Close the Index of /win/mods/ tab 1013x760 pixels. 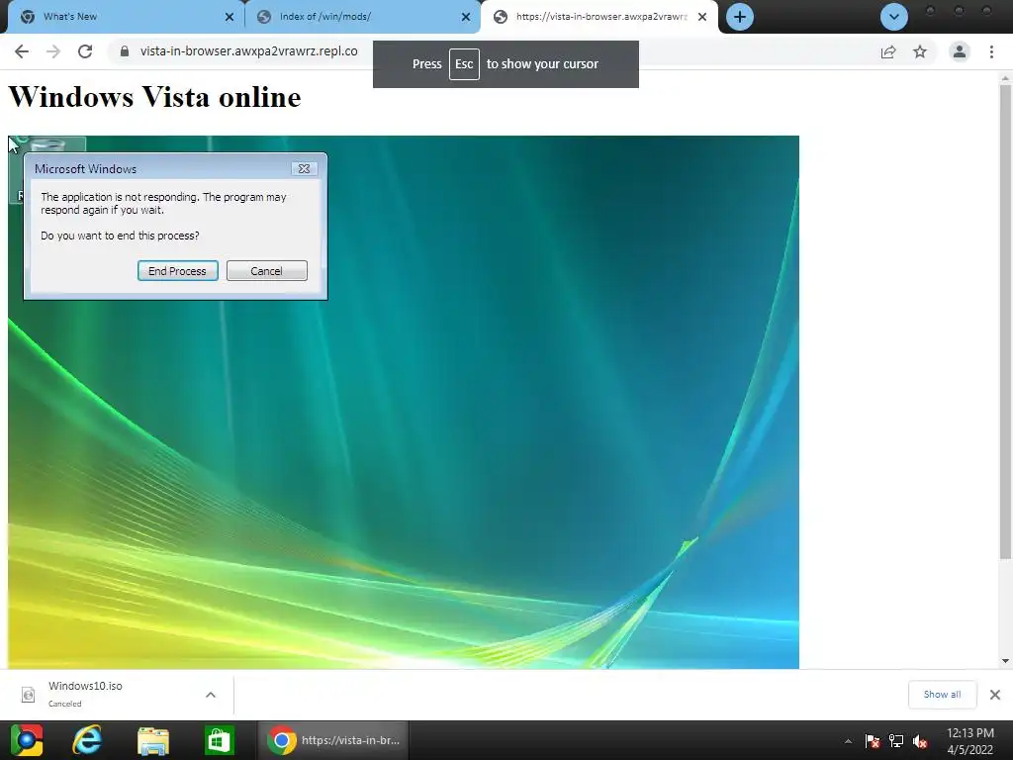(x=466, y=17)
